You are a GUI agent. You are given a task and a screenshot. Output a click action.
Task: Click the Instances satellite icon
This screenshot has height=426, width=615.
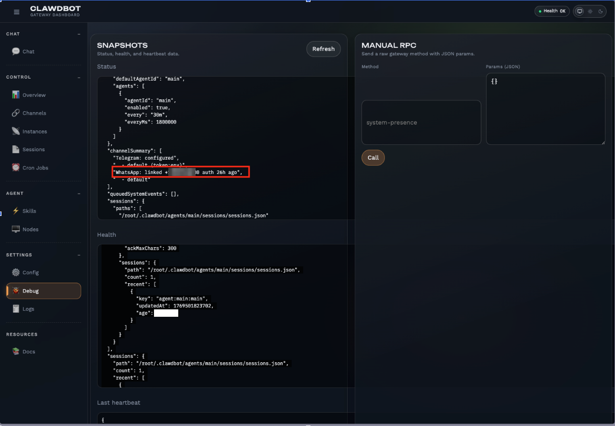(x=16, y=131)
